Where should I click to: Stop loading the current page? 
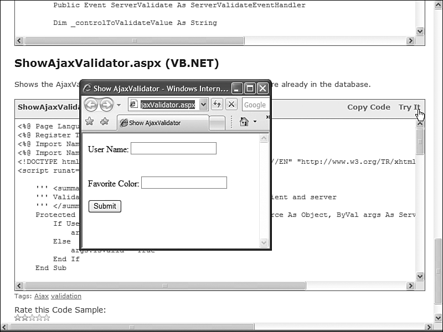point(230,105)
